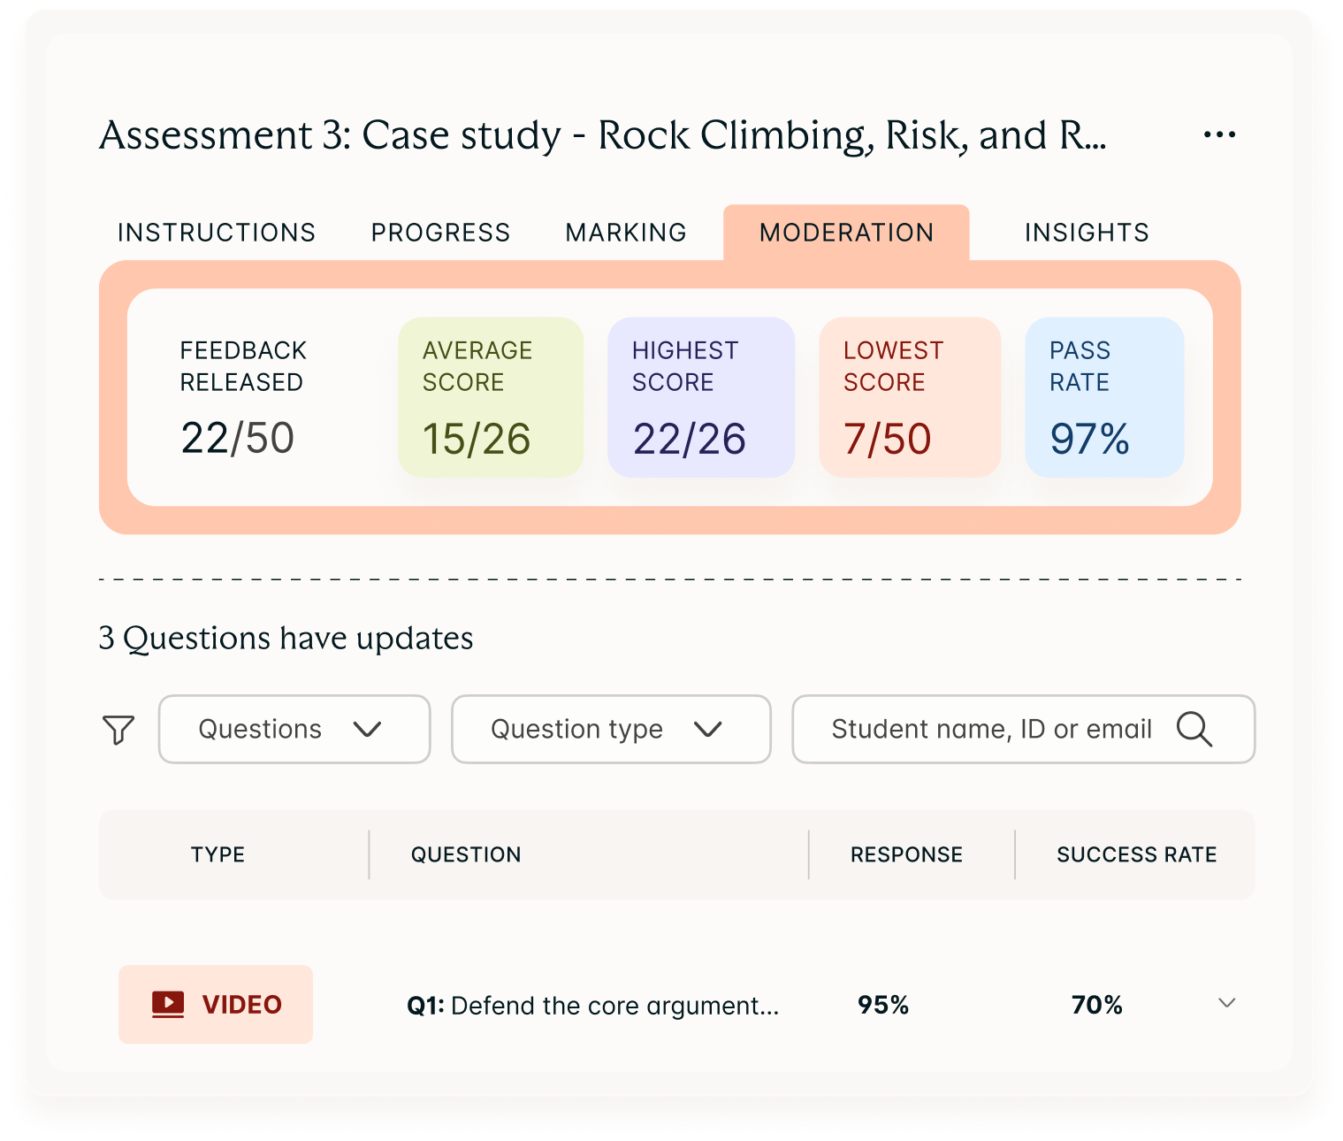Click the VIDEO type badge

(x=216, y=1004)
